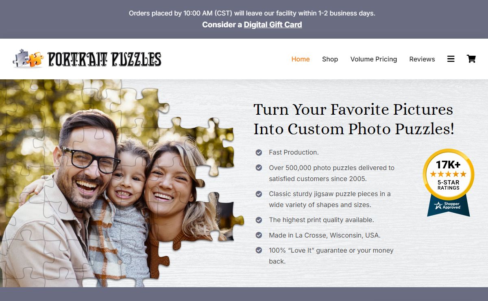Open the Reviews menu item
Screen dimensions: 488x301
(422, 59)
